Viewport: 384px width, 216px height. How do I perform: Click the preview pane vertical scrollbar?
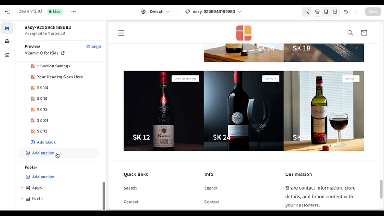(381, 189)
